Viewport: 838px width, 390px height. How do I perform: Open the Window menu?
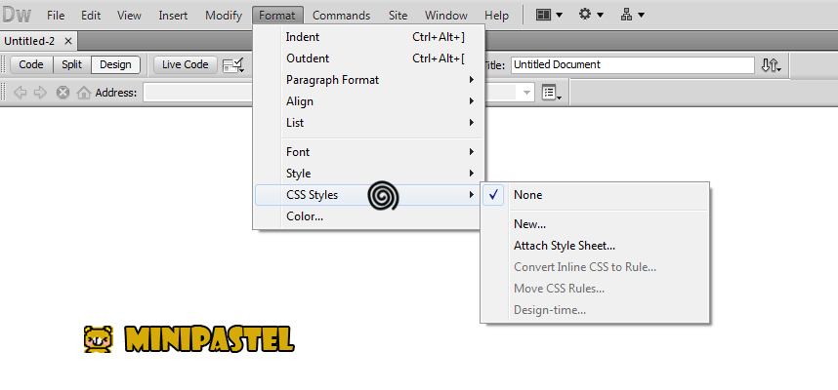tap(446, 16)
